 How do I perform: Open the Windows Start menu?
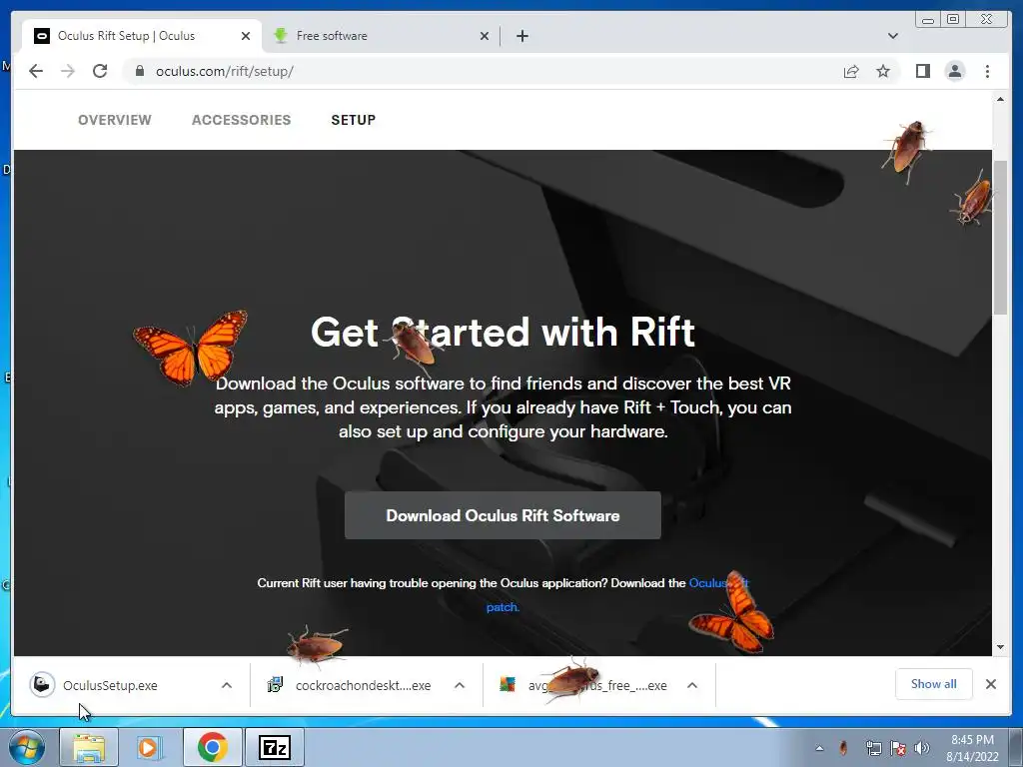coord(26,747)
